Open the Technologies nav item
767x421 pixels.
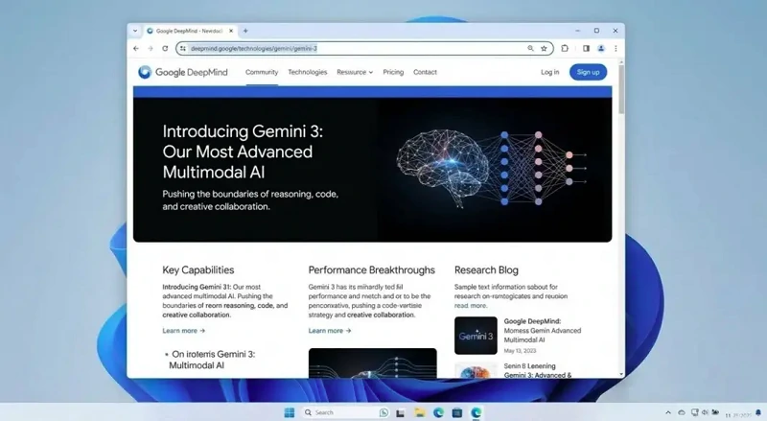click(307, 72)
